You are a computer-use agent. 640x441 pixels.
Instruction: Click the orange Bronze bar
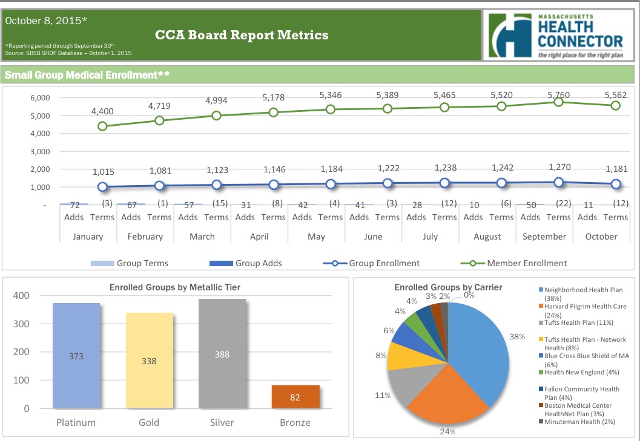click(x=295, y=397)
